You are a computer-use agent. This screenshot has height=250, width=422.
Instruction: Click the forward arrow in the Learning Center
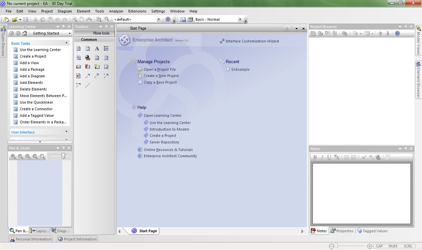[18, 33]
